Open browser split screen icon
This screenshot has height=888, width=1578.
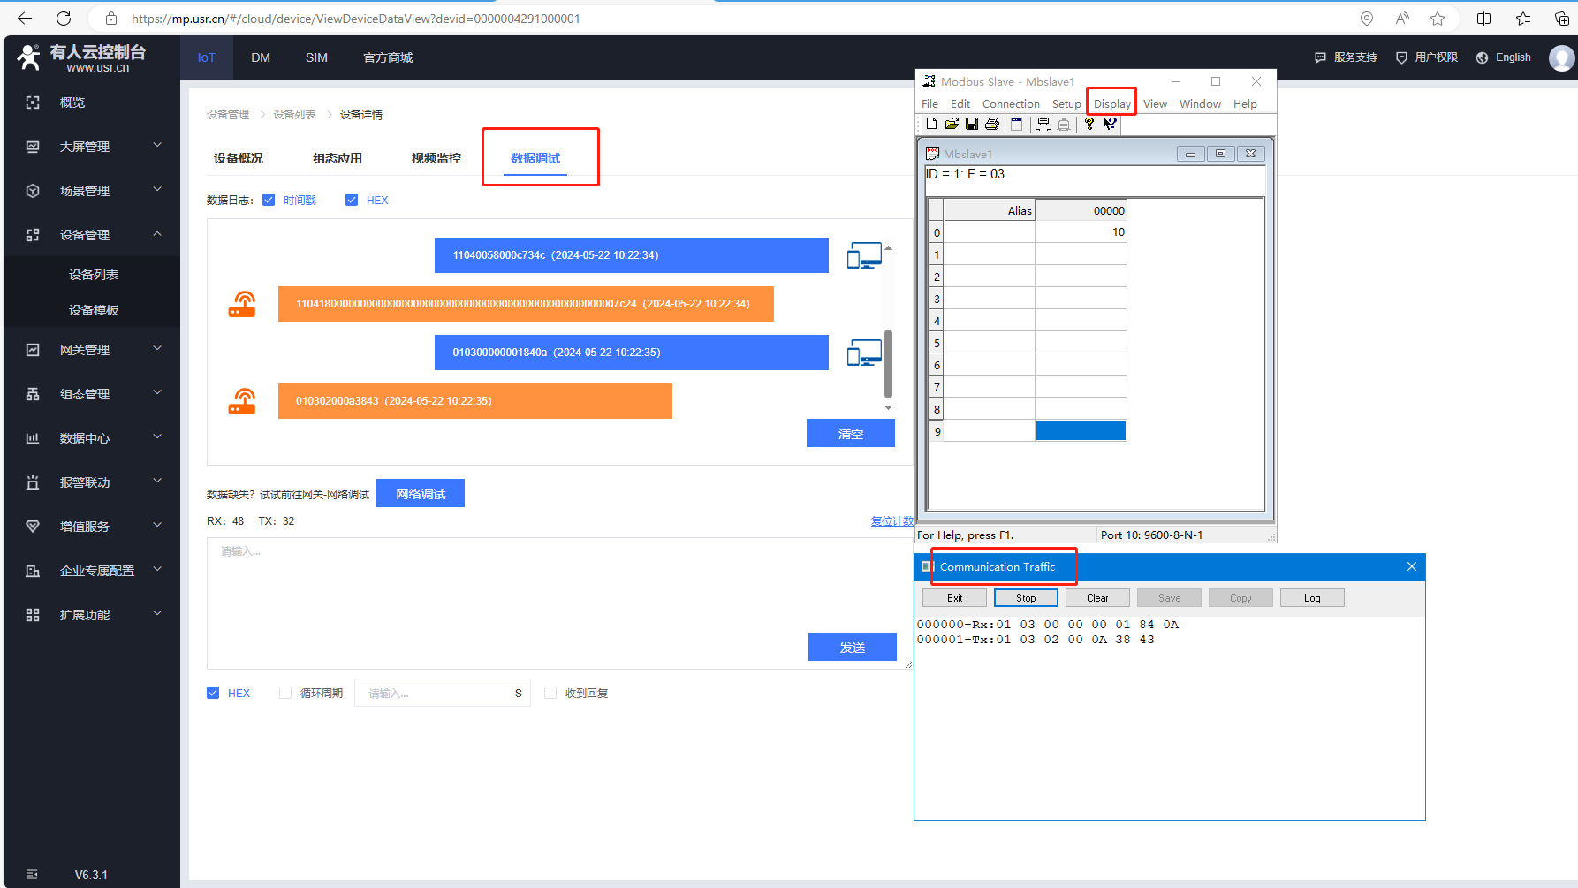click(x=1484, y=19)
